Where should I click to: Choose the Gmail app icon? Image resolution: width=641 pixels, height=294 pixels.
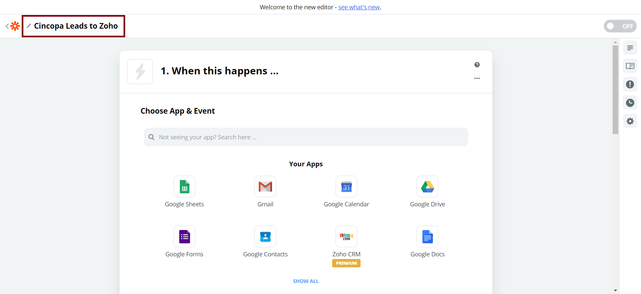[265, 187]
